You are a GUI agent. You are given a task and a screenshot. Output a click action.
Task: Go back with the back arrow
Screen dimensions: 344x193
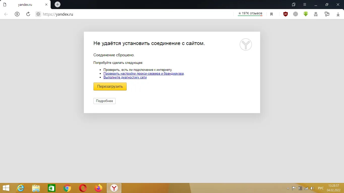6,14
